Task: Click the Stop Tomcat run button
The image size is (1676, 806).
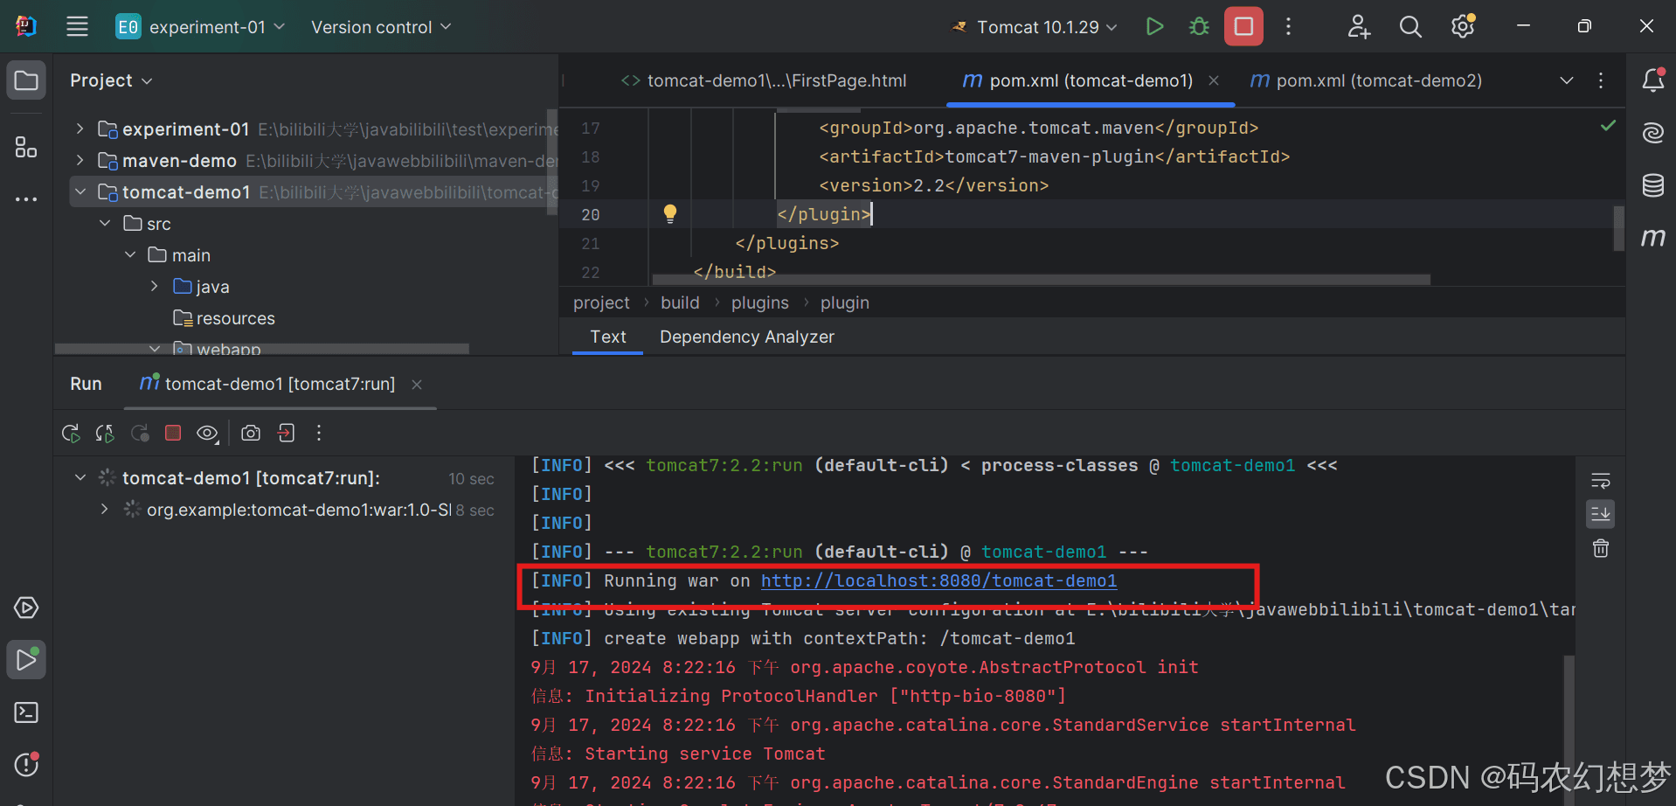Action: (x=1243, y=26)
